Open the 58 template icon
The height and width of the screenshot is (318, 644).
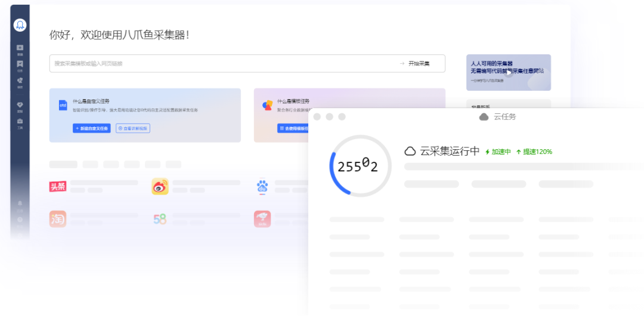(x=160, y=219)
